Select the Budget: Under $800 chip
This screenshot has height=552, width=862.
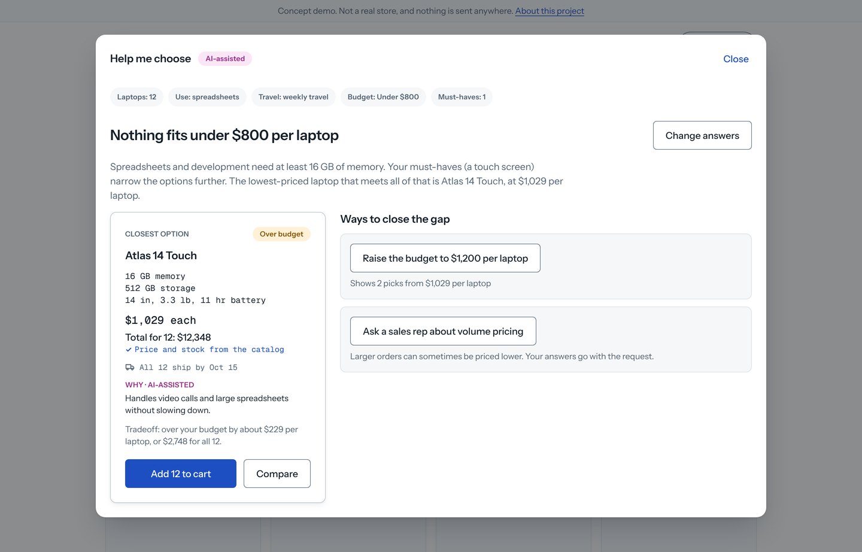click(383, 97)
